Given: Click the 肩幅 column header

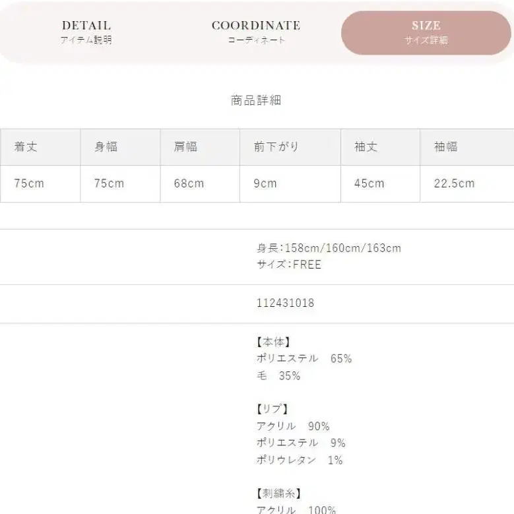Looking at the screenshot, I should (x=186, y=146).
